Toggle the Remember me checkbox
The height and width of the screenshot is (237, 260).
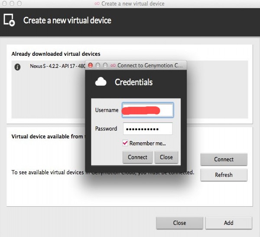(x=125, y=143)
